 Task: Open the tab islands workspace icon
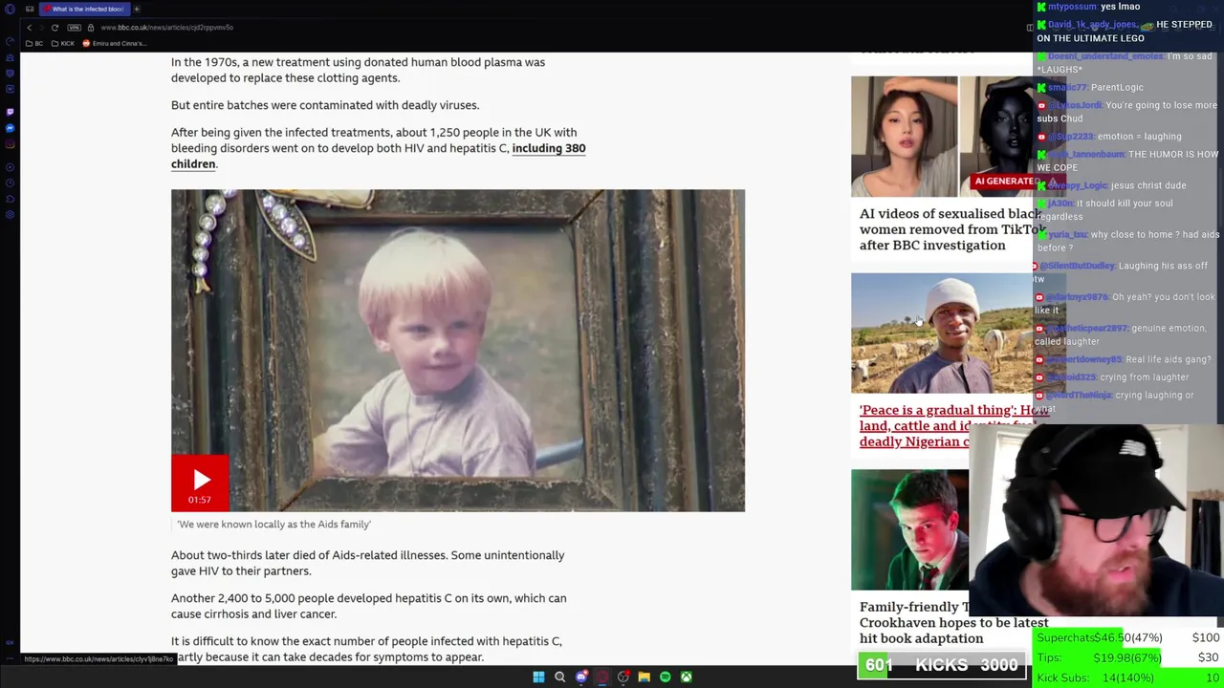point(30,9)
